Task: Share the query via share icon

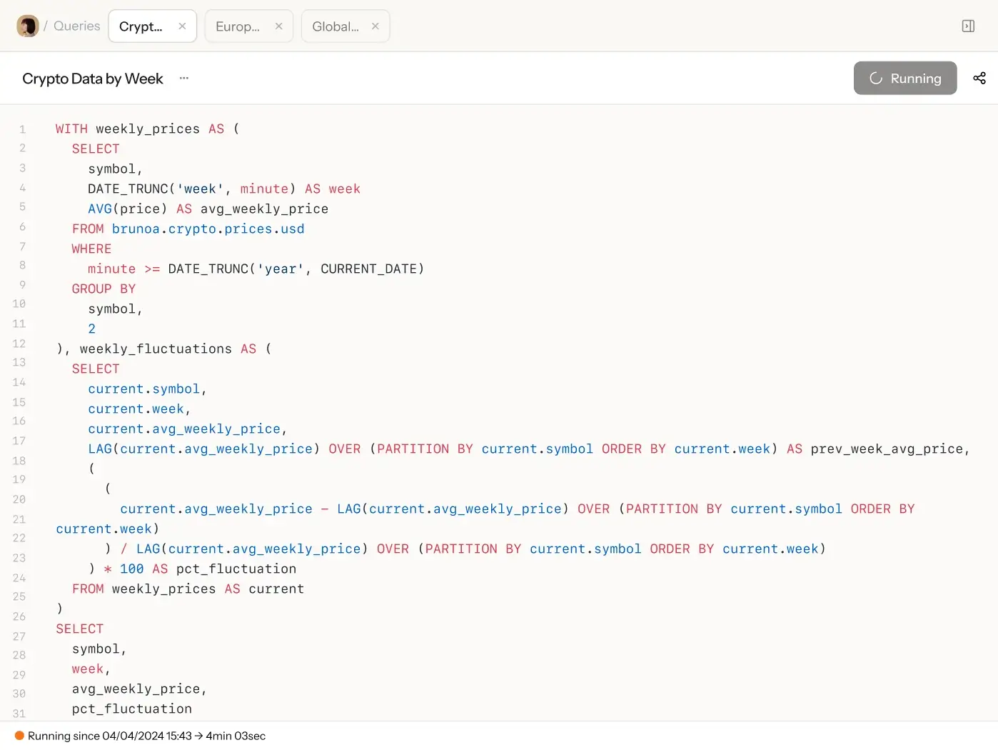Action: (x=979, y=78)
